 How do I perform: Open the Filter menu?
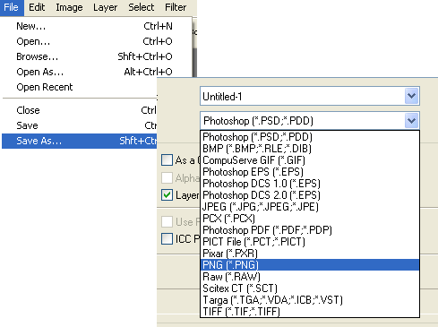176,7
